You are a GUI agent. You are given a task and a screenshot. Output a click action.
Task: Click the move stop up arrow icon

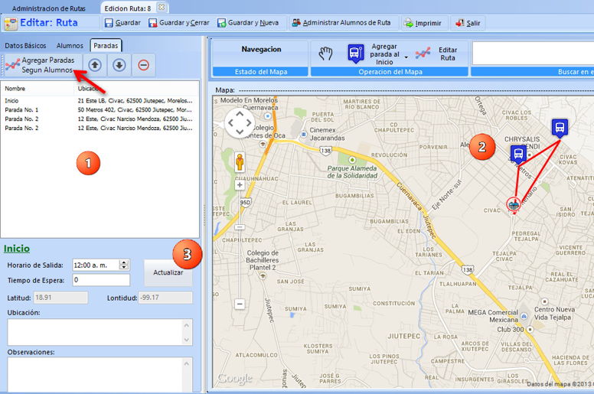(95, 65)
